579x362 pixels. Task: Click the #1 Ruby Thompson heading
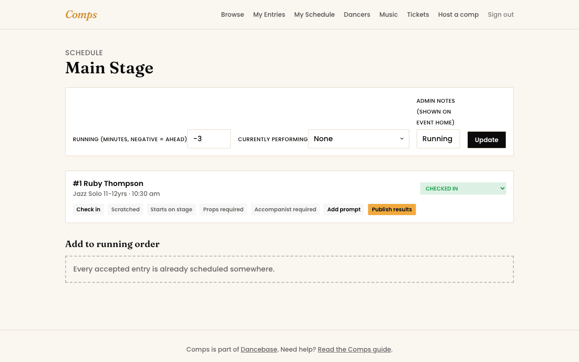click(108, 183)
